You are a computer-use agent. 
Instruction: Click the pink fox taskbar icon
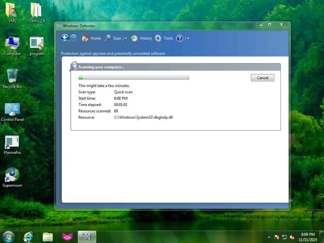(67, 237)
